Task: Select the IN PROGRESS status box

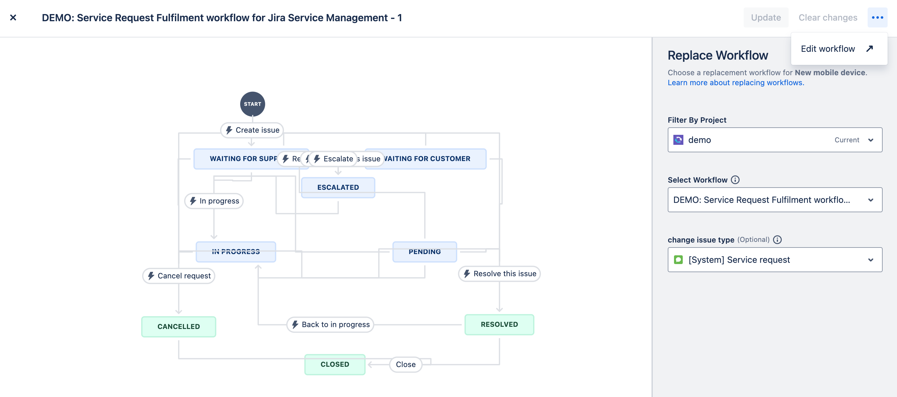Action: 236,252
